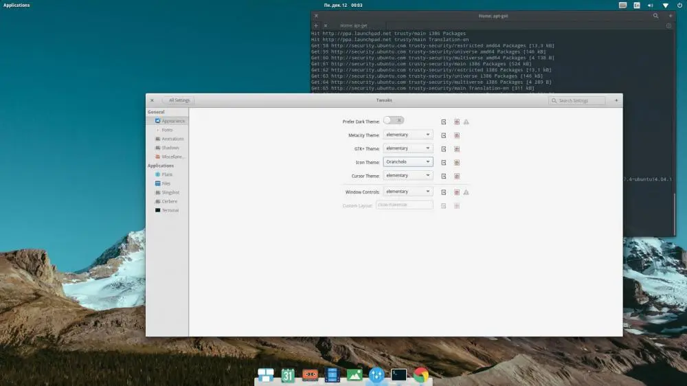Launch the multitasking view dock icon
This screenshot has width=687, height=386.
[265, 375]
